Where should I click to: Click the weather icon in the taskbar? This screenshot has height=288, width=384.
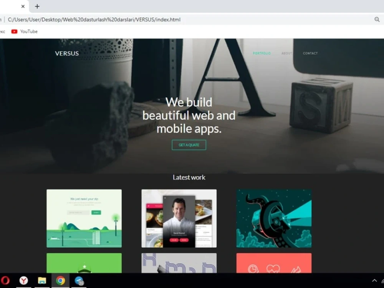click(79, 281)
